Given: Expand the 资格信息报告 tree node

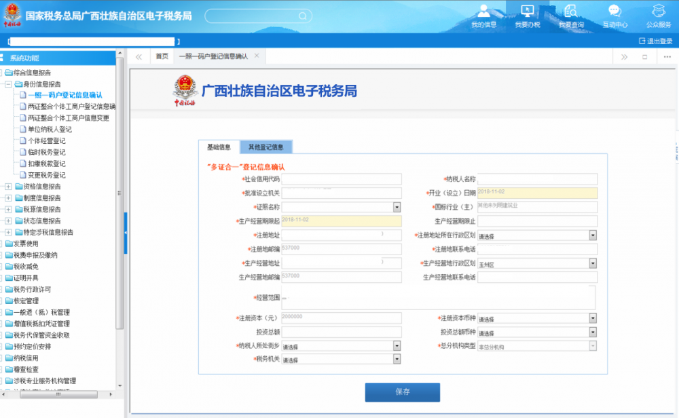Looking at the screenshot, I should pos(9,187).
